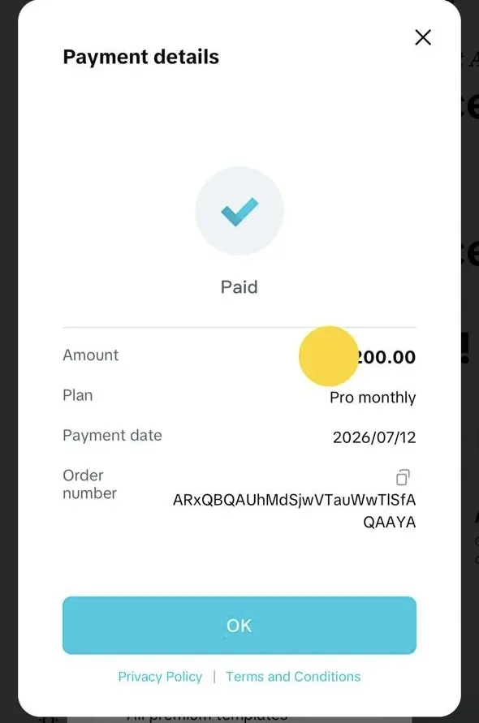This screenshot has width=479, height=723.
Task: Select the ARxQBQAUhMdSjwVTauWwTlSfA order string
Action: coord(295,500)
